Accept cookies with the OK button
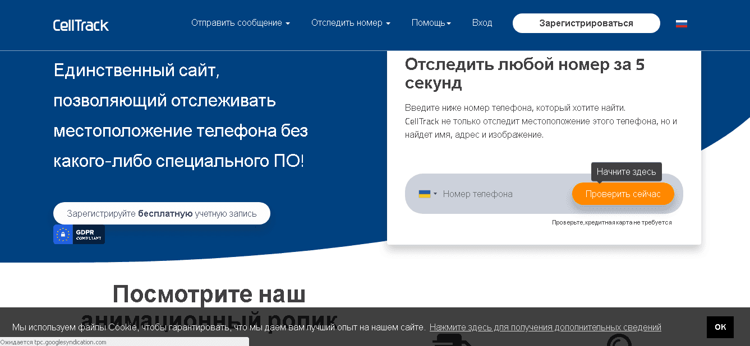 (x=720, y=327)
